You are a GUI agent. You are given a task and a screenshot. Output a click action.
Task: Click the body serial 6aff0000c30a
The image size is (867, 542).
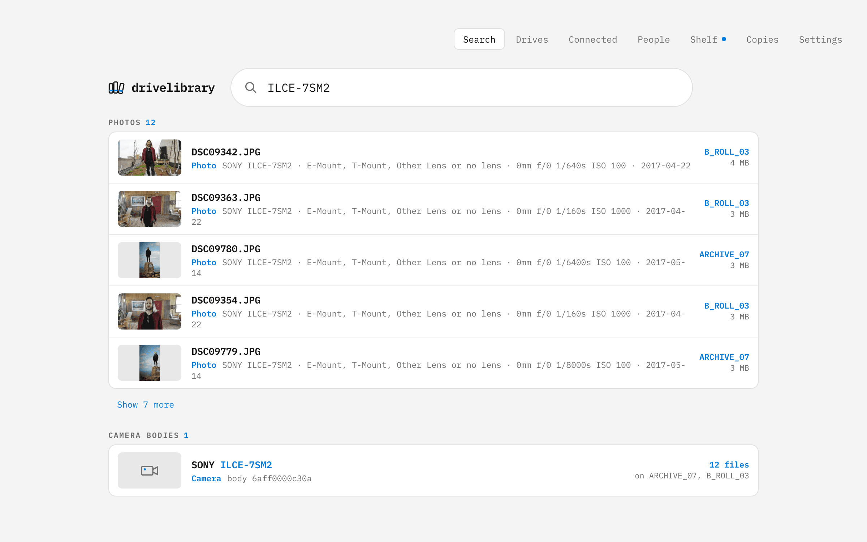(x=282, y=479)
